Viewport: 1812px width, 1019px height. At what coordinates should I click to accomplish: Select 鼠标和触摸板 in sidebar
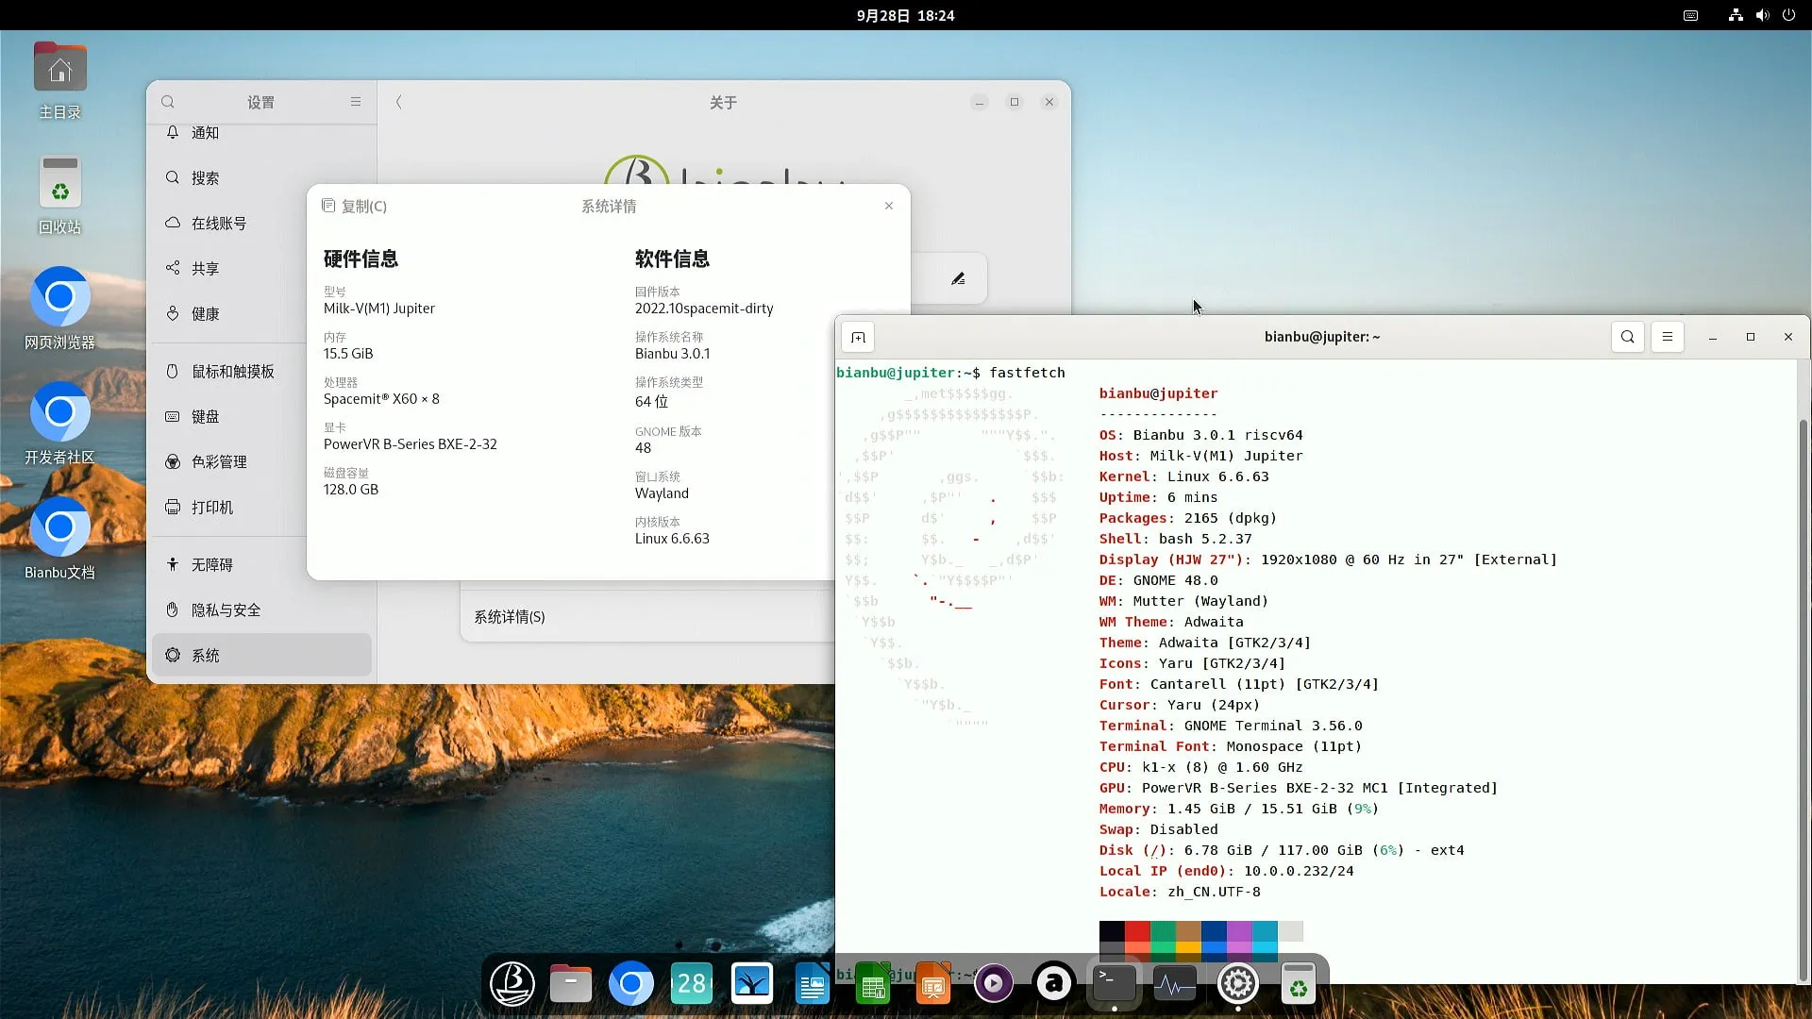(x=232, y=372)
